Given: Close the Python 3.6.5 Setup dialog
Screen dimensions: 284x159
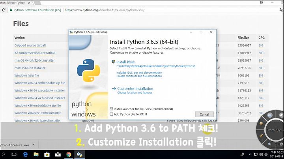Looking at the screenshot, I should 211,32.
